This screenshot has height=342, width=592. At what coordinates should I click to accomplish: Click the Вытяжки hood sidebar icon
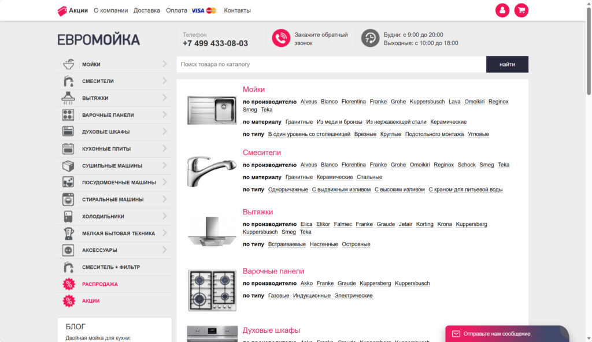(x=68, y=98)
